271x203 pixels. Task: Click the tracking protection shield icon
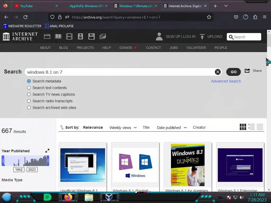(52, 17)
